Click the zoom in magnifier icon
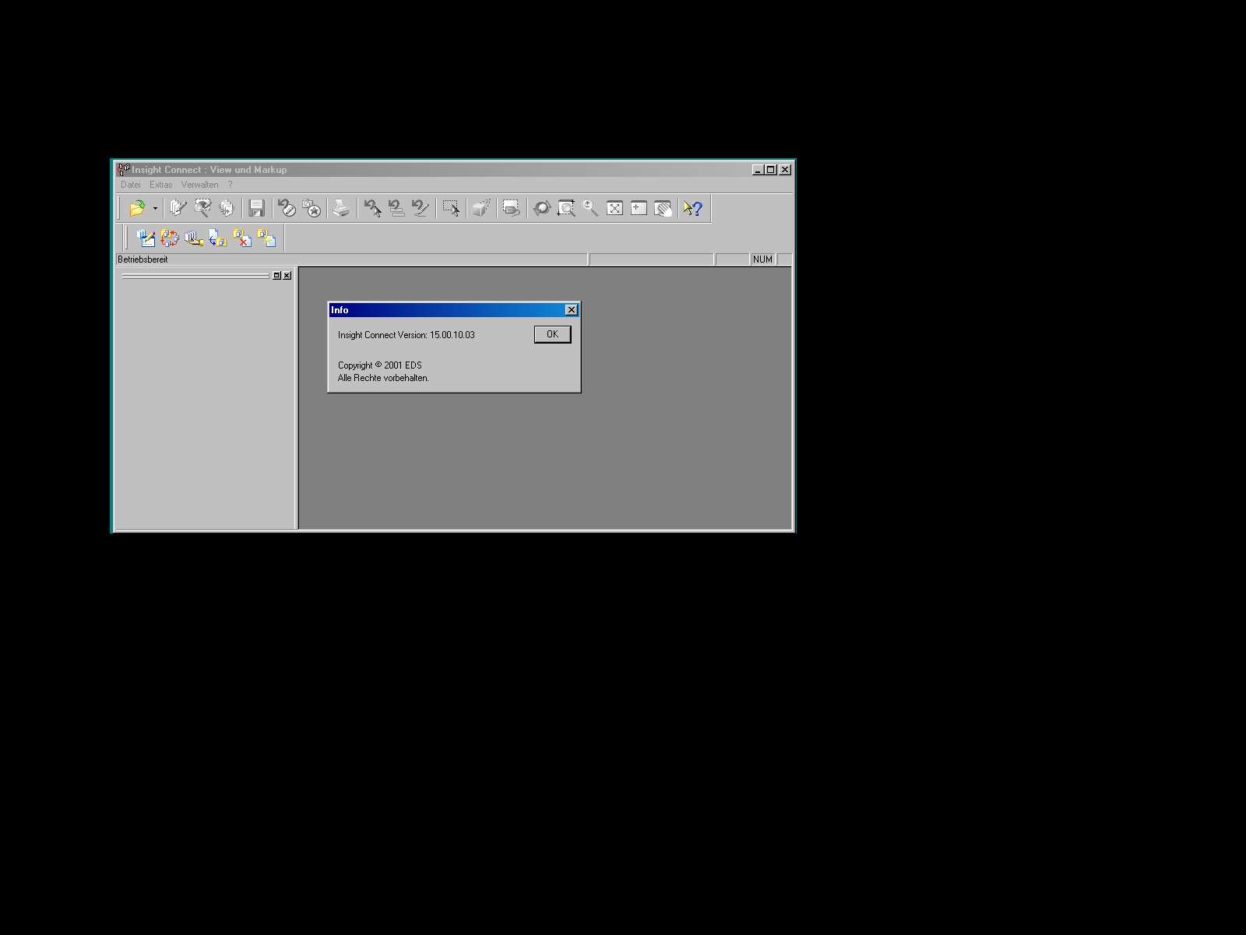This screenshot has height=935, width=1246. coord(590,208)
